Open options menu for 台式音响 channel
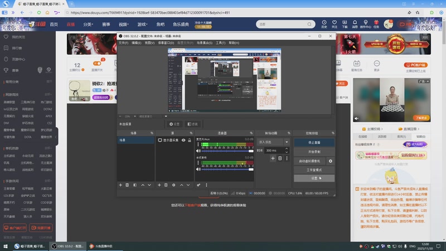This screenshot has width=446, height=251. (x=198, y=163)
